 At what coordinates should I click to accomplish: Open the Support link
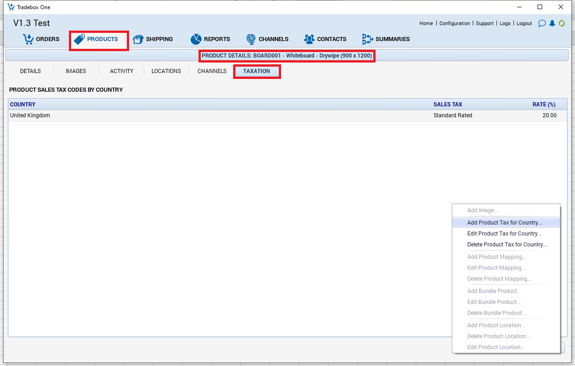485,23
